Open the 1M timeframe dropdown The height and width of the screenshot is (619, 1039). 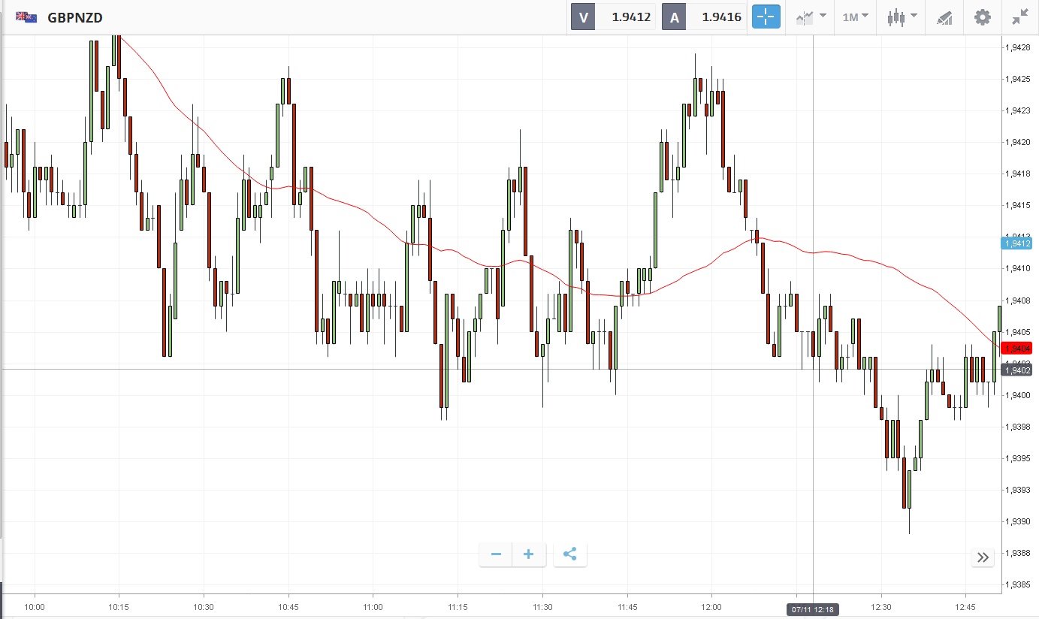point(855,17)
